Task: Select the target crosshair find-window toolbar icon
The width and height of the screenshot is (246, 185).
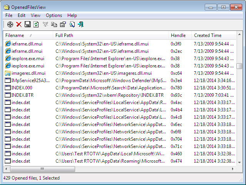Action: (10, 25)
